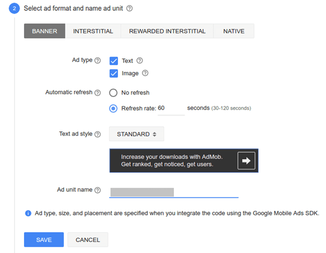Click the refresh rate seconds field

[170, 109]
